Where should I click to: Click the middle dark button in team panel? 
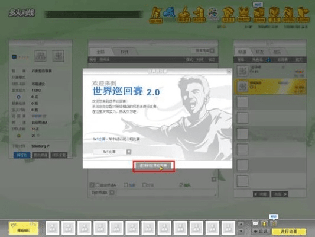pyautogui.click(x=40, y=155)
